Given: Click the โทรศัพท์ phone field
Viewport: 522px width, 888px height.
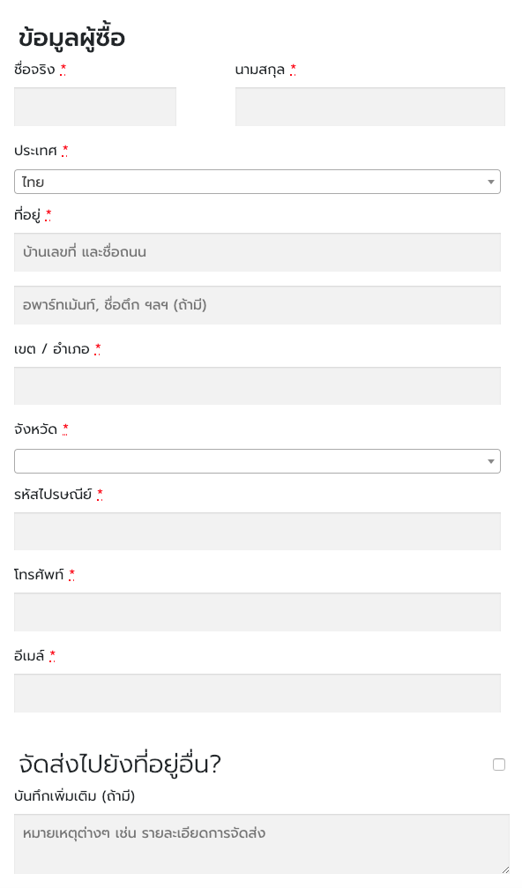Looking at the screenshot, I should tap(257, 612).
